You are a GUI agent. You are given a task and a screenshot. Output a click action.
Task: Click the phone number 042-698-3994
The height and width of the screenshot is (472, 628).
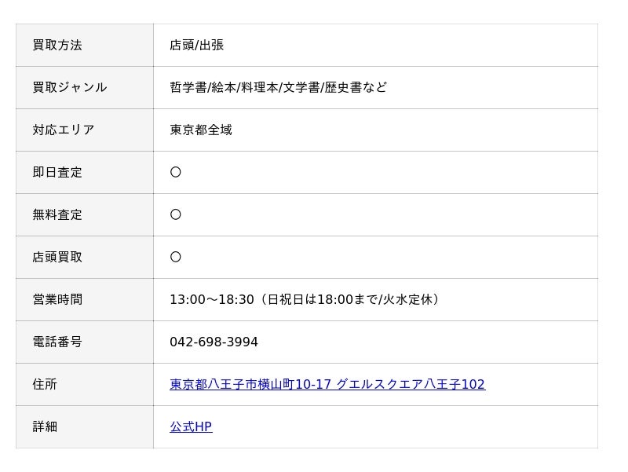coord(214,342)
